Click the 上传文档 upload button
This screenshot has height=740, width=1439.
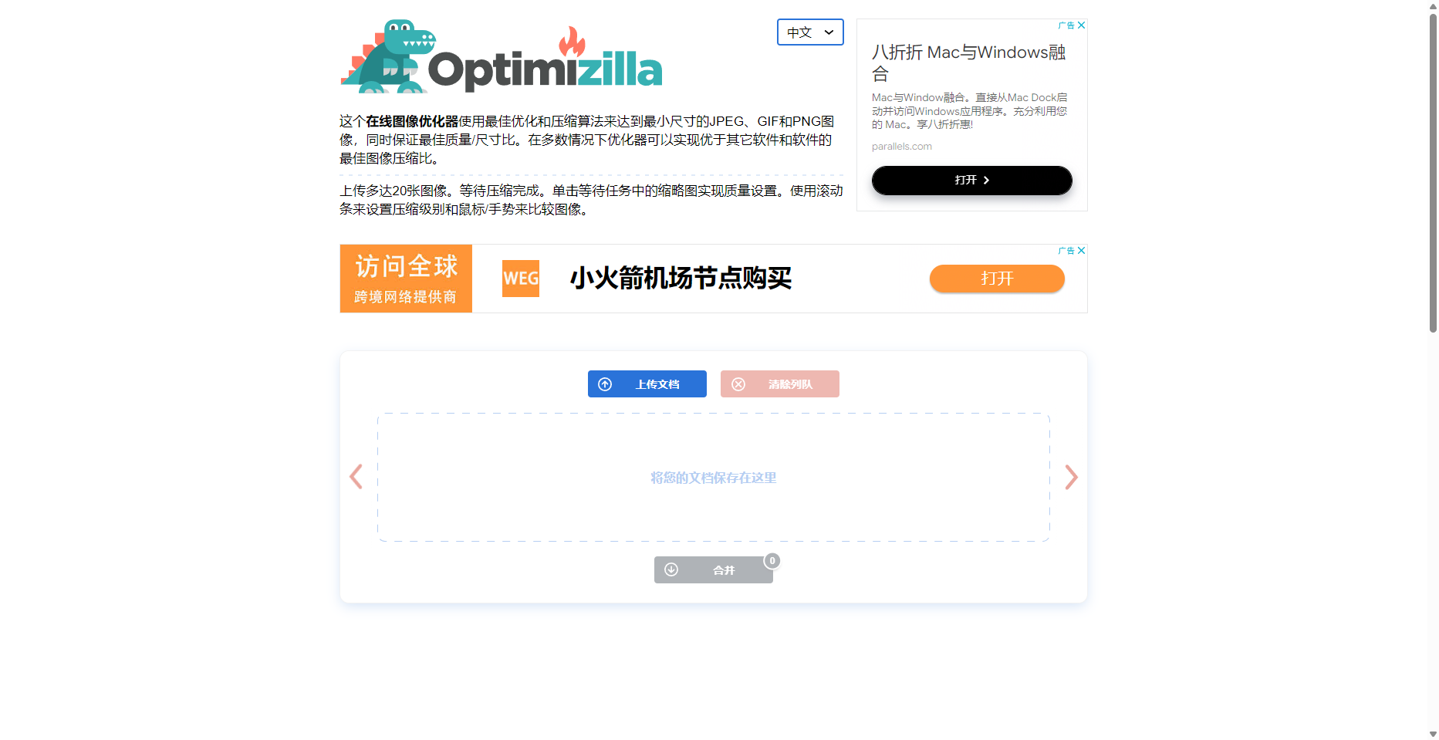coord(647,384)
